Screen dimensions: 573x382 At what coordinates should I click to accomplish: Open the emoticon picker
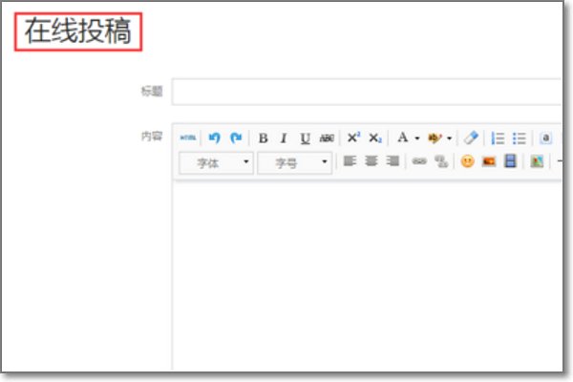(x=467, y=161)
